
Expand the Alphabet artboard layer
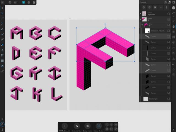[x=141, y=14]
